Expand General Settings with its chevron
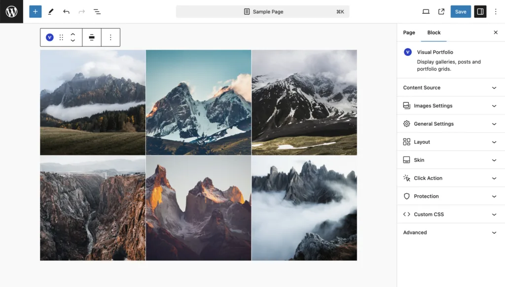This screenshot has width=505, height=287. [494, 124]
